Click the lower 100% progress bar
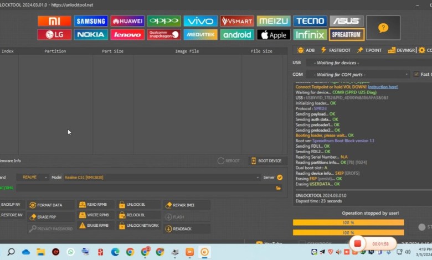432x260 pixels. pyautogui.click(x=348, y=233)
